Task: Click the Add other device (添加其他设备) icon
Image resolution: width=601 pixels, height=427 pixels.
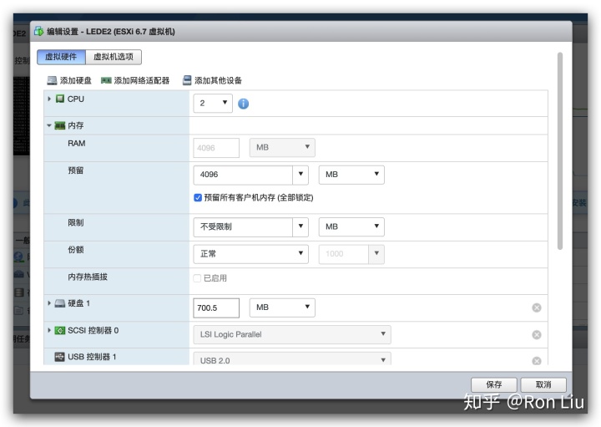Action: tap(187, 80)
